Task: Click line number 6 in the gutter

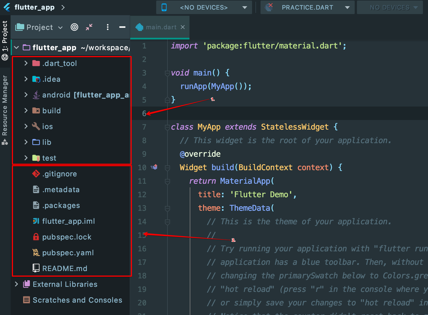Action: tap(144, 113)
